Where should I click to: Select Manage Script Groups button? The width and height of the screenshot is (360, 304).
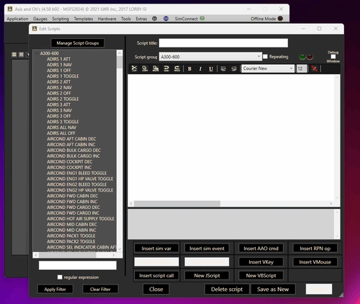point(78,43)
